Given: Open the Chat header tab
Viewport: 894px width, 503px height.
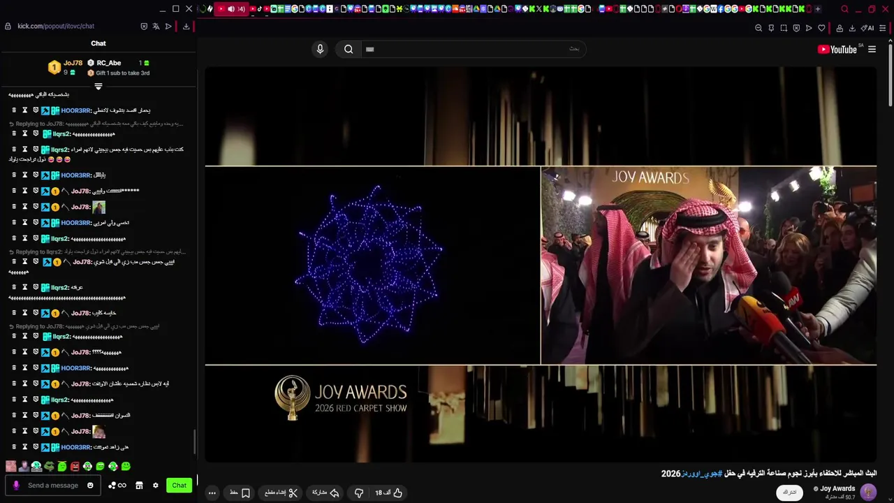Looking at the screenshot, I should coord(98,43).
